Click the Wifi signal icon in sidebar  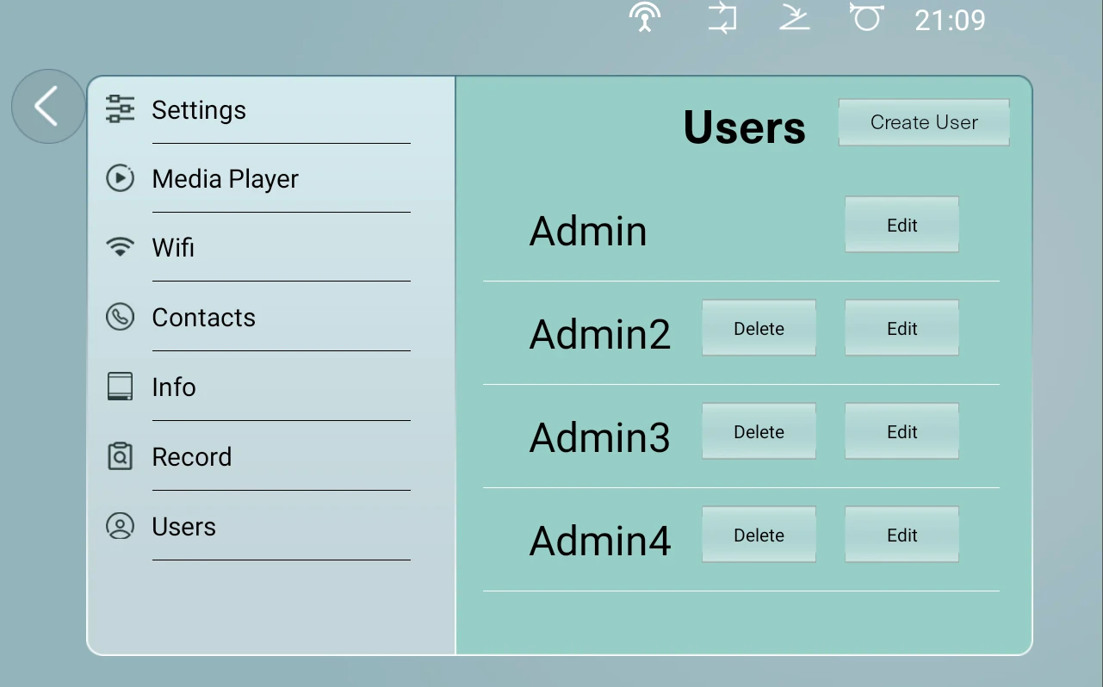tap(120, 248)
